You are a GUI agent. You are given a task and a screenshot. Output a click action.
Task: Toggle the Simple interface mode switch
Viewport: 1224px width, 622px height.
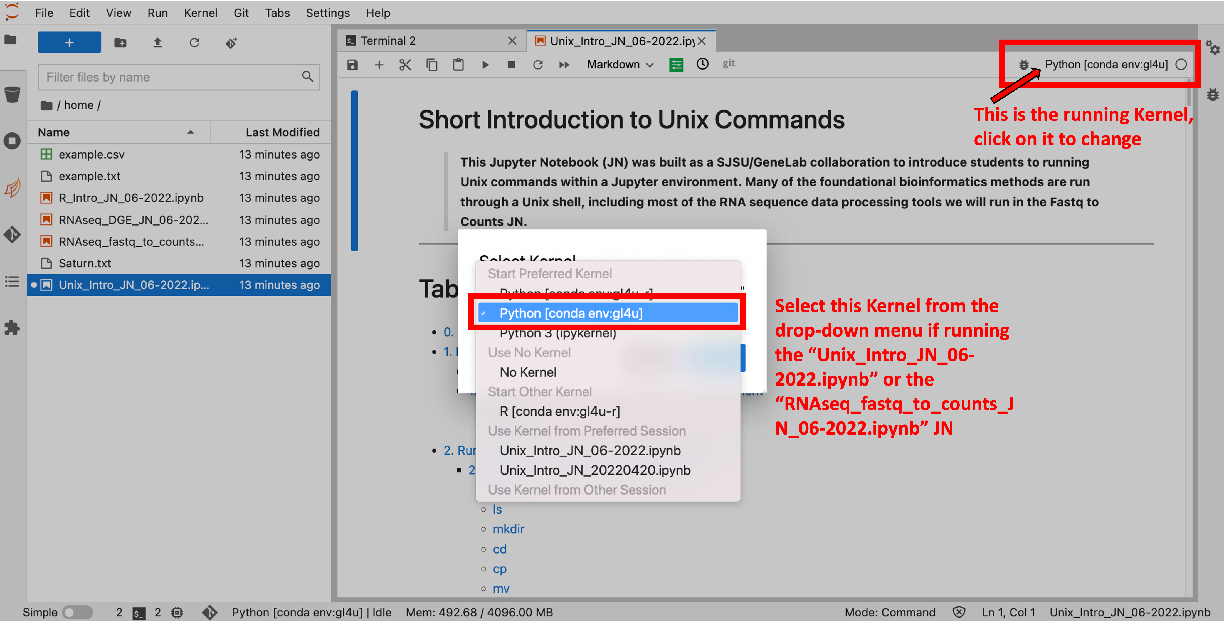tap(77, 613)
